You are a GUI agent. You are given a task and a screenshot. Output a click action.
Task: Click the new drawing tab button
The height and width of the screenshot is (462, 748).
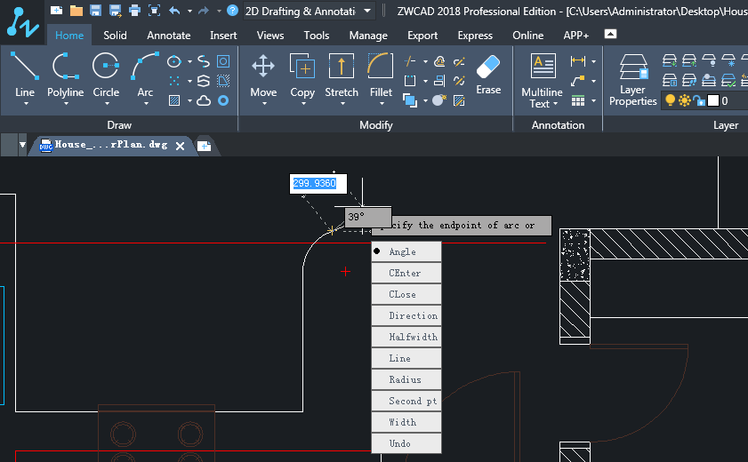pos(205,146)
